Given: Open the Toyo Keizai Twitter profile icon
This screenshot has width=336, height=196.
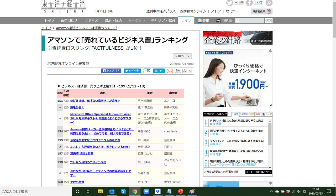Looking at the screenshot, I should point(230,3).
